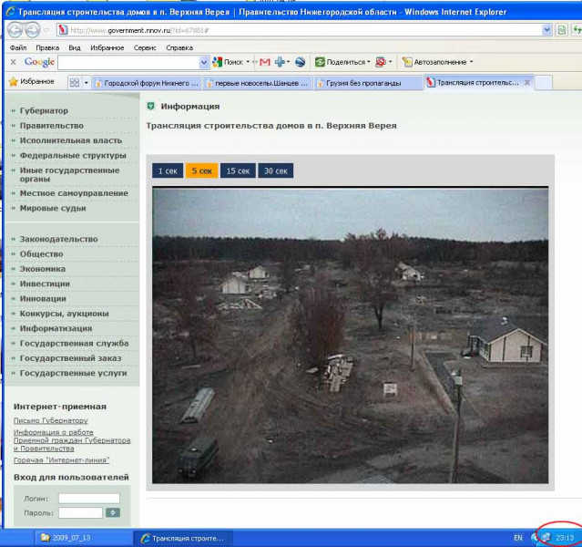This screenshot has width=582, height=547.
Task: Open Местное самоуправление sidebar link
Action: pos(74,193)
